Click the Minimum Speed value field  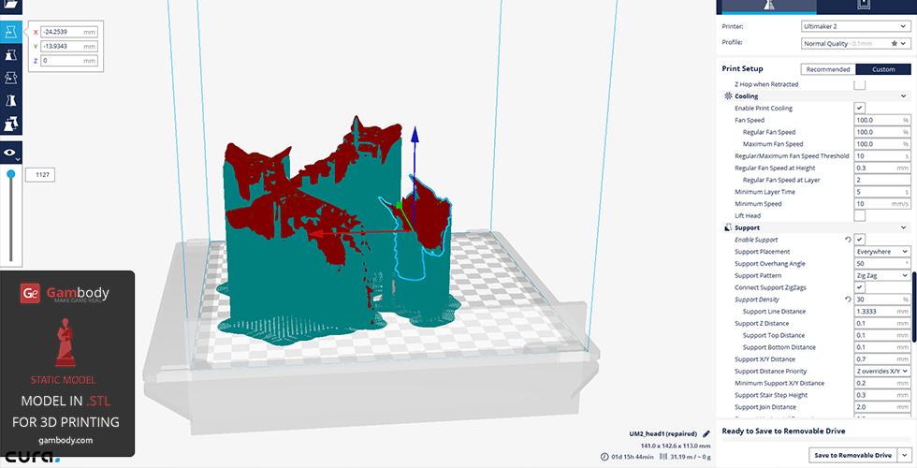pos(881,204)
